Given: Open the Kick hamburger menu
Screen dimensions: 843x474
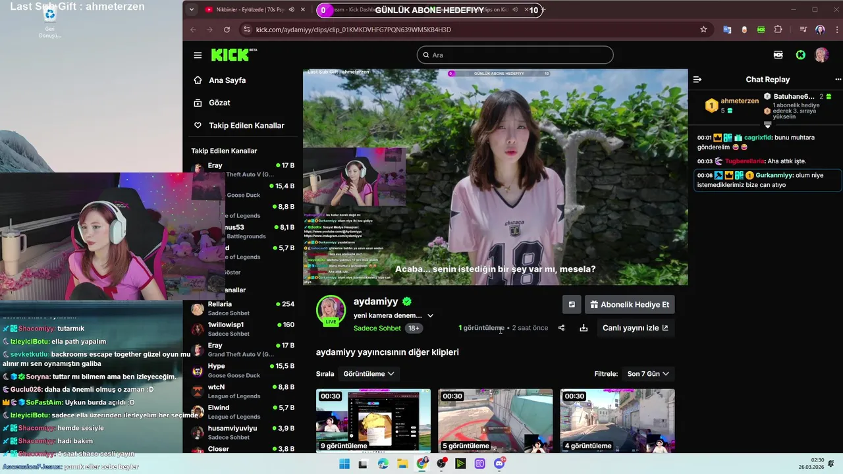Looking at the screenshot, I should tap(198, 55).
